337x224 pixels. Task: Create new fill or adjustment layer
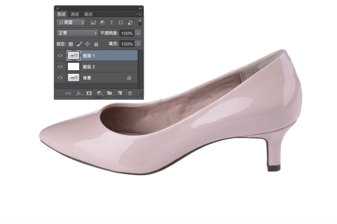(x=99, y=93)
